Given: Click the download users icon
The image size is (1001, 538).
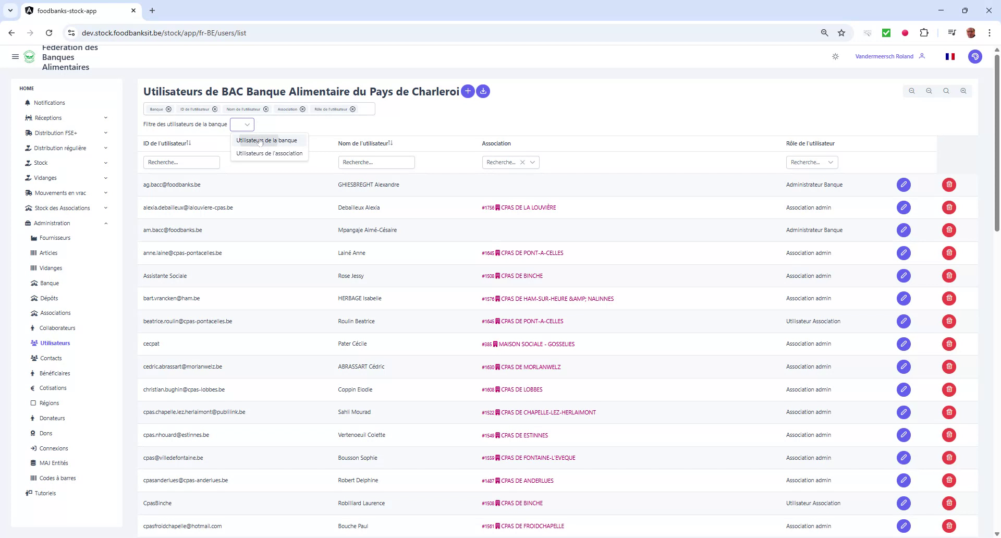Looking at the screenshot, I should point(483,91).
